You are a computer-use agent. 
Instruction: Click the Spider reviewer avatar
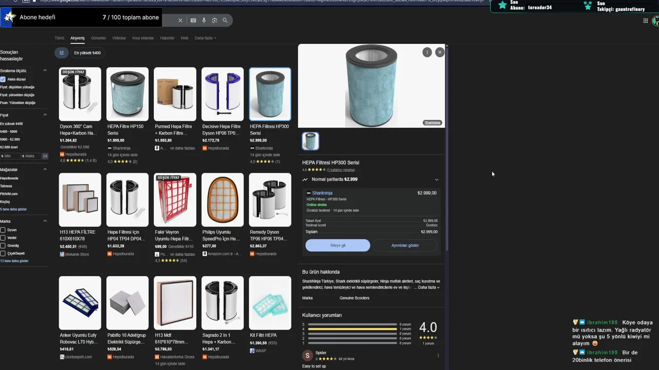click(307, 356)
